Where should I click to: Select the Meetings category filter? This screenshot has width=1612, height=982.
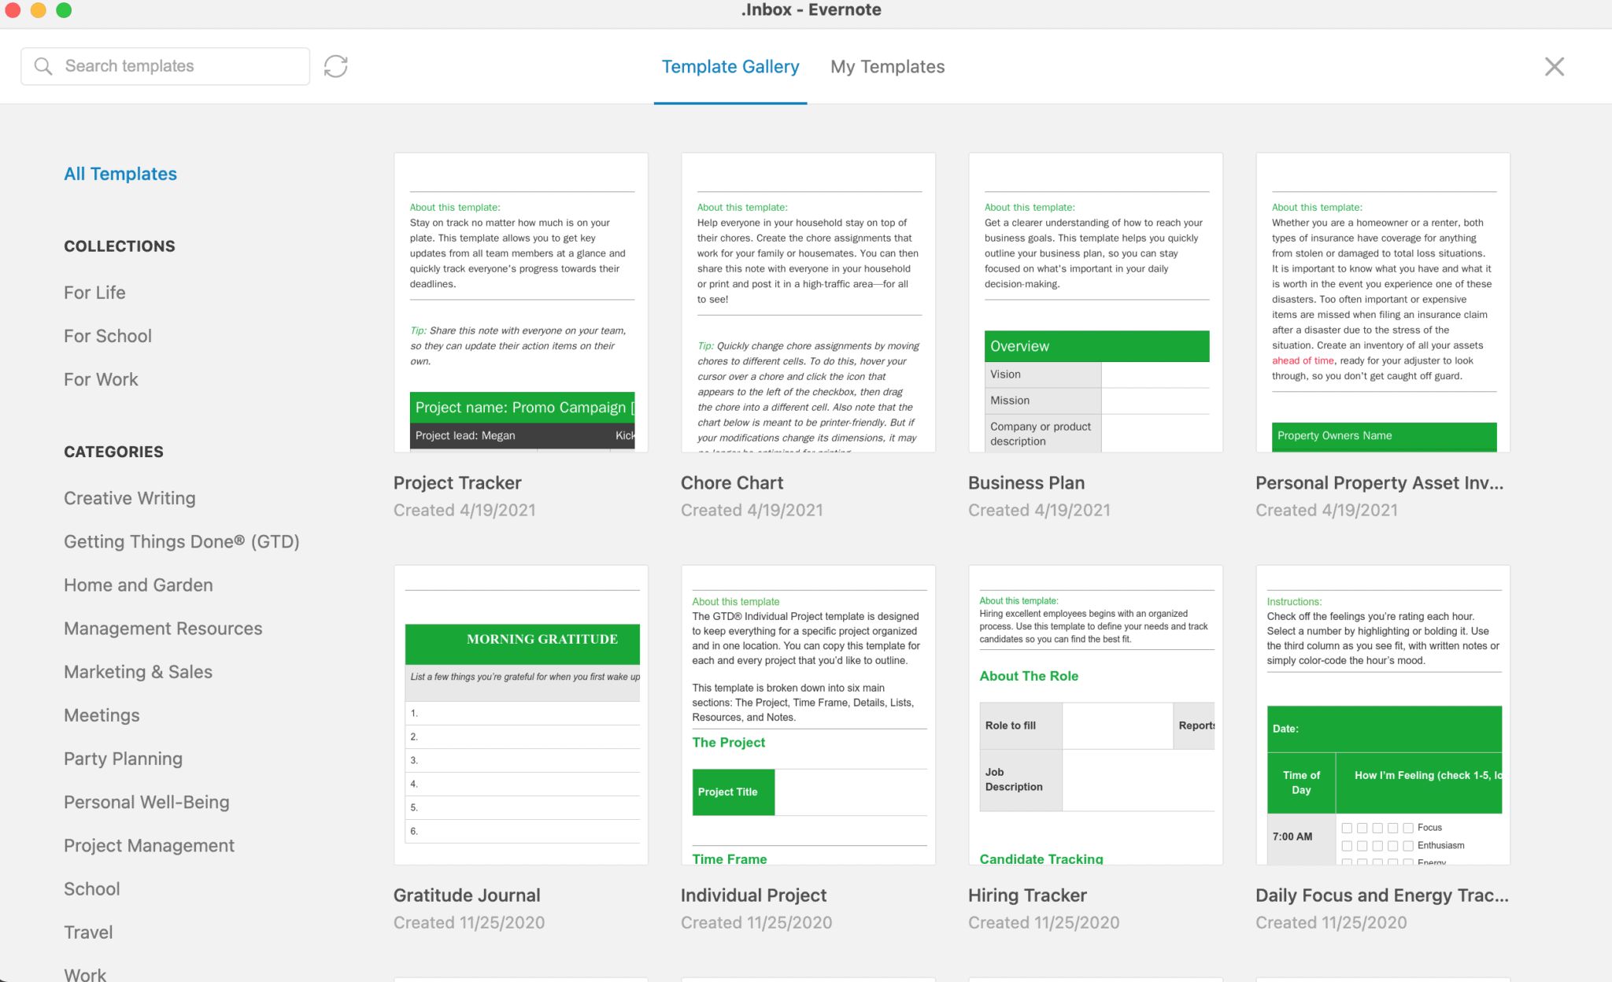click(x=102, y=715)
